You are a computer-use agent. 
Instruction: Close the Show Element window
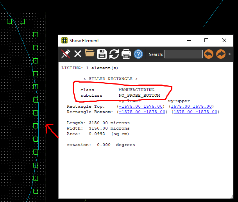pos(224,41)
